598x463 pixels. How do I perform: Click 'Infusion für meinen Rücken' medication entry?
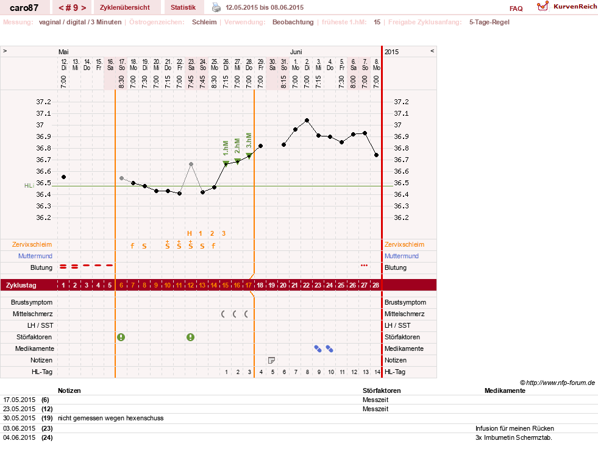point(514,428)
